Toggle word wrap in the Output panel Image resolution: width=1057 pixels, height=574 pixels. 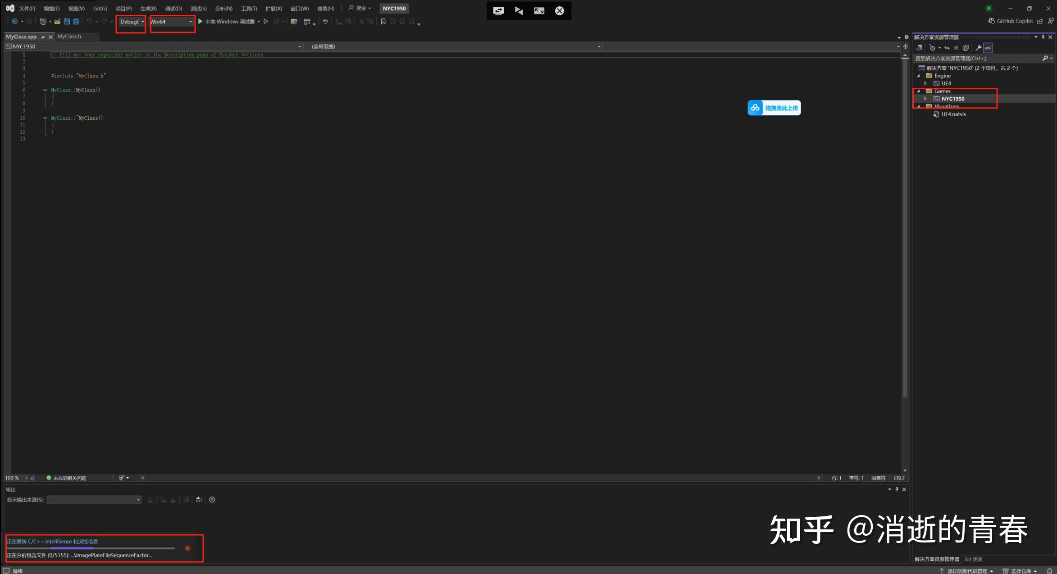click(x=199, y=500)
